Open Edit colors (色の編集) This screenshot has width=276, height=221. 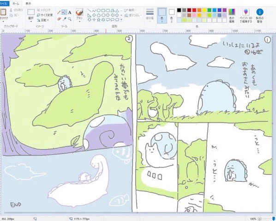(x=232, y=16)
